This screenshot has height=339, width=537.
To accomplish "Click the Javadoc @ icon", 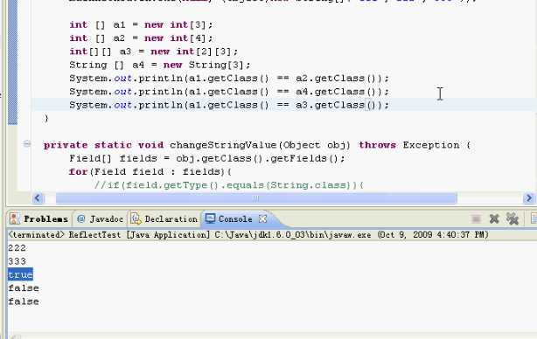I will [x=80, y=219].
